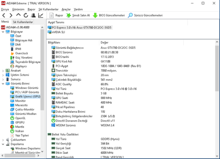Select the PCI Express 3.0 x16 Asus GTX780 device
The height and width of the screenshot is (159, 220).
coord(80,28)
